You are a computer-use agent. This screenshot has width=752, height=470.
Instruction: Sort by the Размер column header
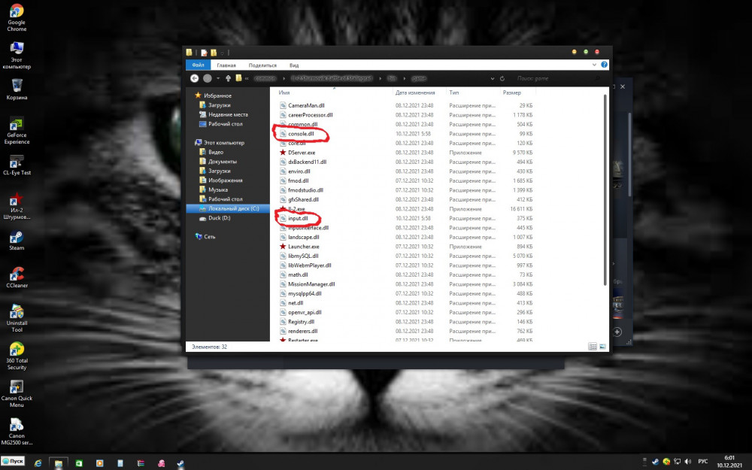tap(511, 92)
